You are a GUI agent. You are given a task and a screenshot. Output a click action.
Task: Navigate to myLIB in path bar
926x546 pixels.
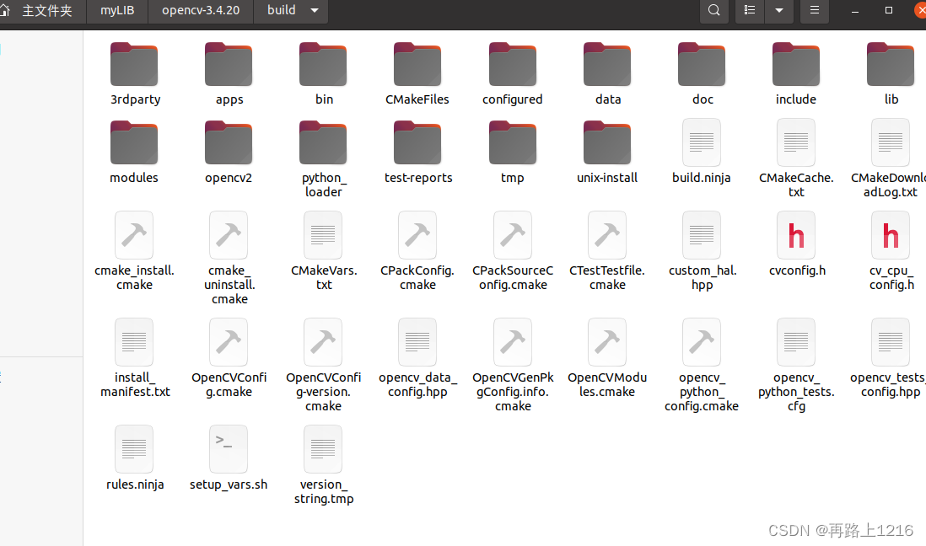point(117,11)
